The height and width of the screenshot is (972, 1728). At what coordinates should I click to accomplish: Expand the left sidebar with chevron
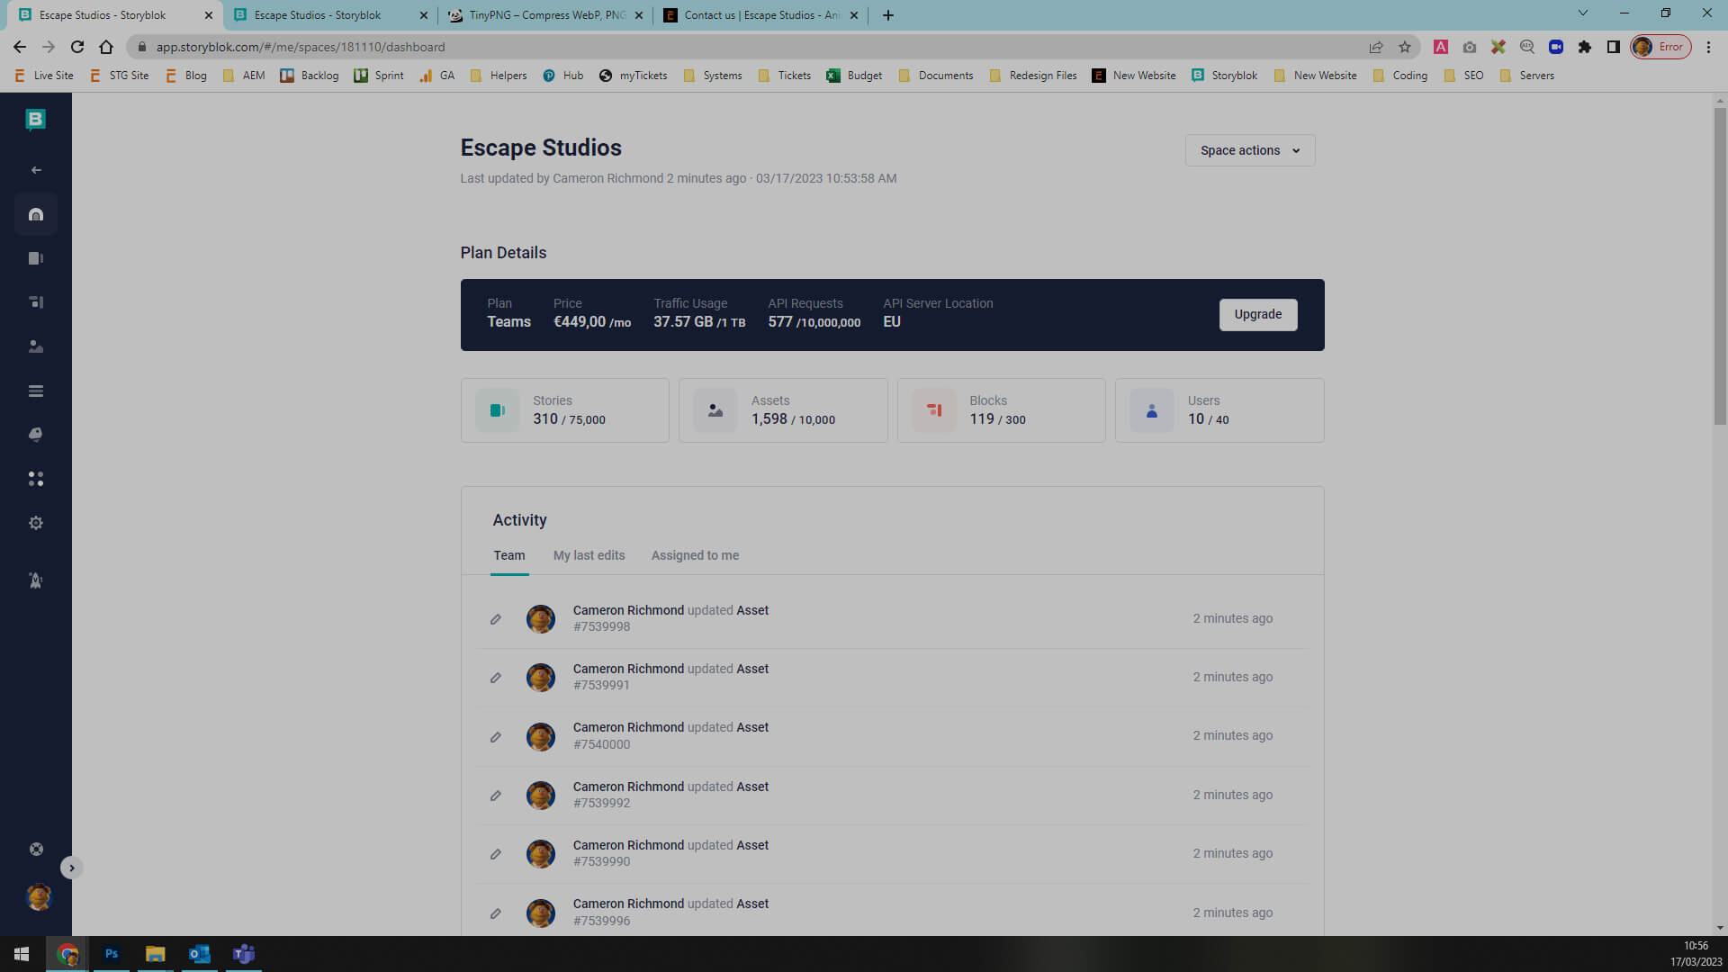tap(72, 868)
